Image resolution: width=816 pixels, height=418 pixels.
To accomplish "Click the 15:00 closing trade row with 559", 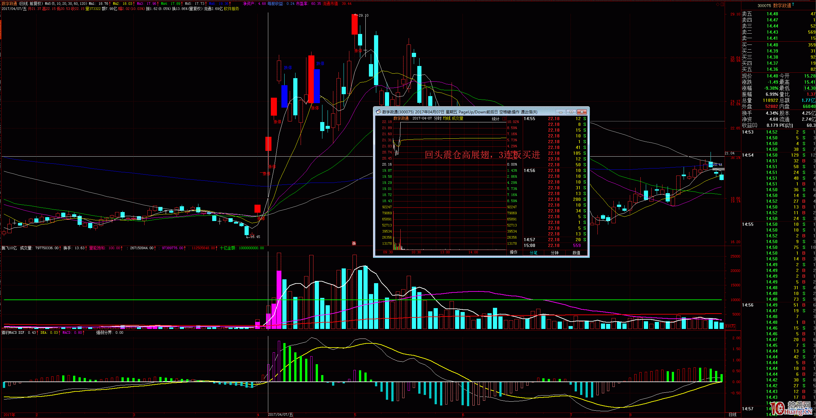I will tap(555, 245).
